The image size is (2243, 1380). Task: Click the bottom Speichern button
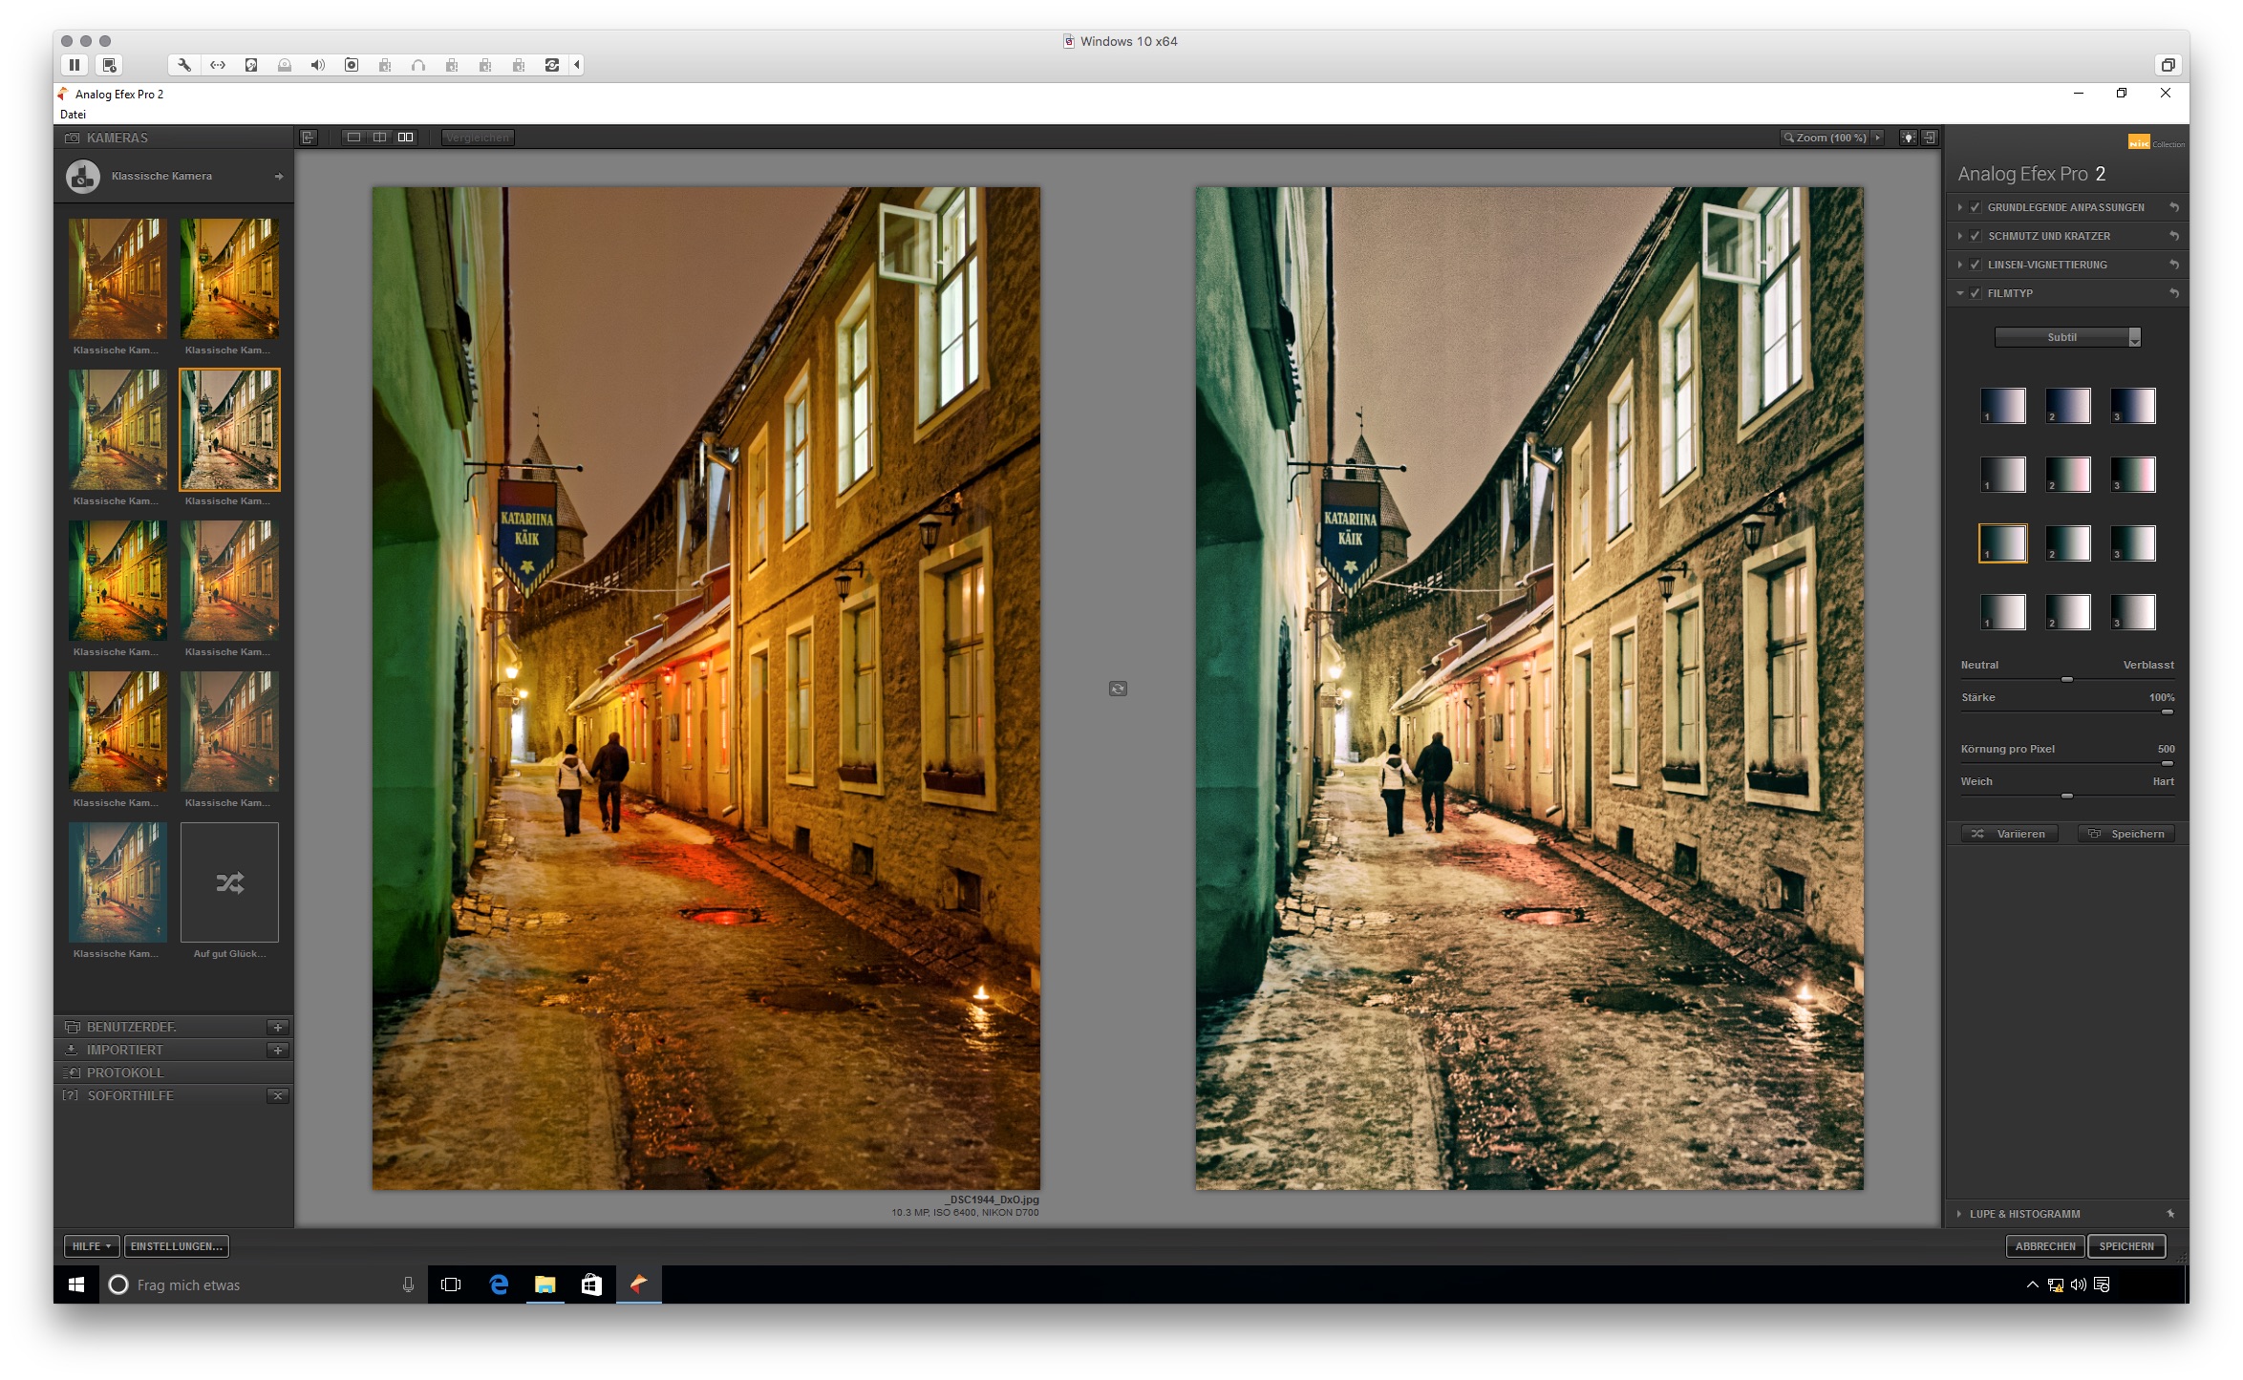click(x=2126, y=1246)
